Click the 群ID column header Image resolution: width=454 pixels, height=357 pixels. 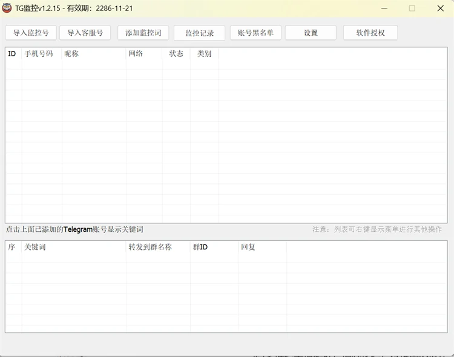[214, 247]
